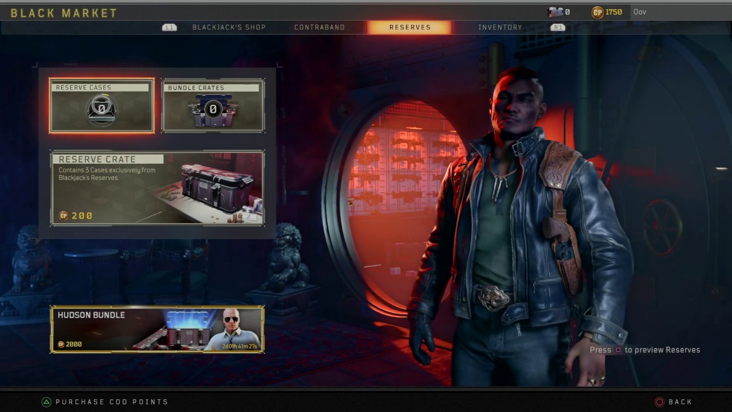
Task: Click the CP coin icon on Hudson Bundle
Action: coord(61,344)
